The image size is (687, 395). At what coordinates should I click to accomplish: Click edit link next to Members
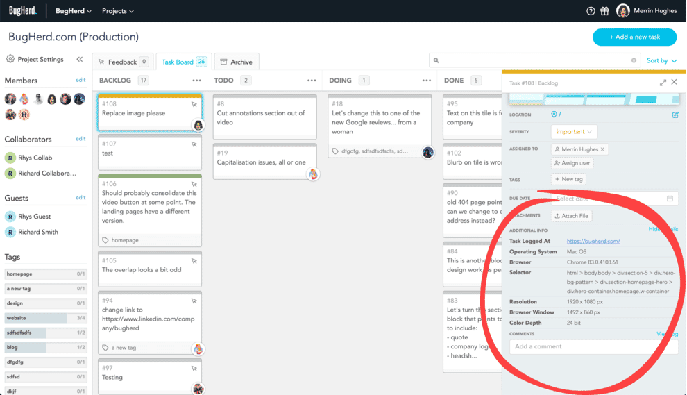(x=80, y=80)
